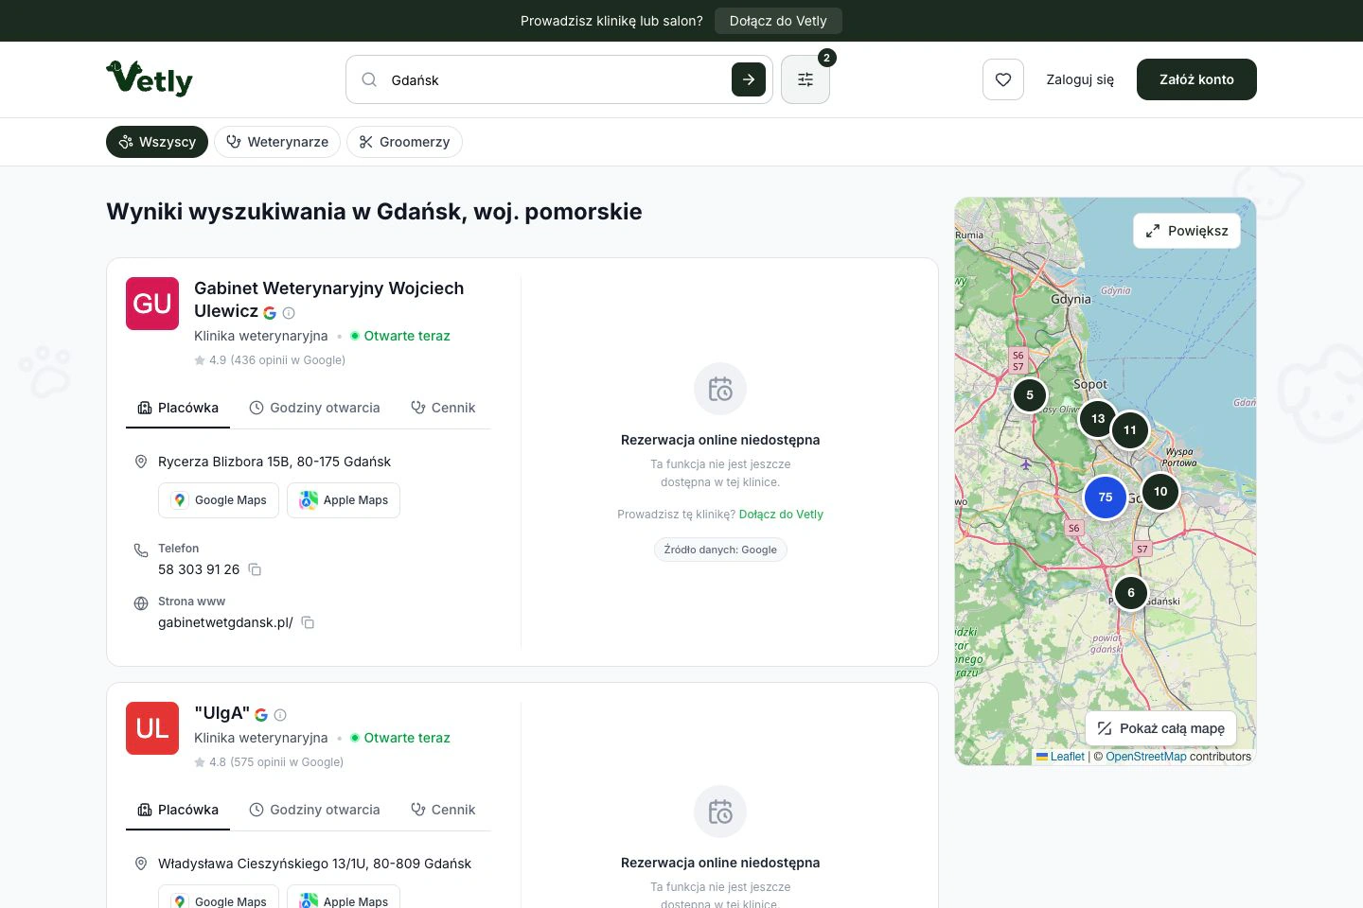Click the info icon next to Ulewicz
This screenshot has width=1363, height=908.
tap(290, 313)
